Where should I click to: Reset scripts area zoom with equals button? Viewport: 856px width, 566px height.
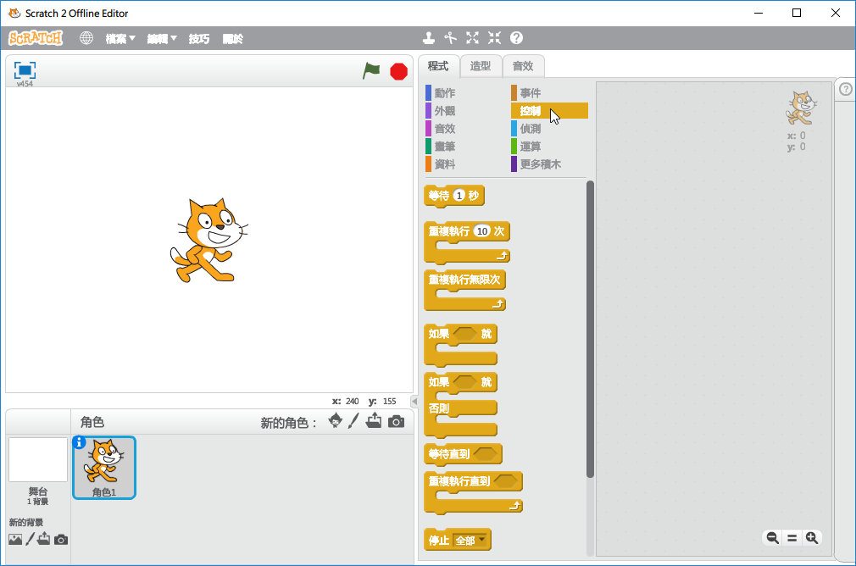(x=792, y=538)
